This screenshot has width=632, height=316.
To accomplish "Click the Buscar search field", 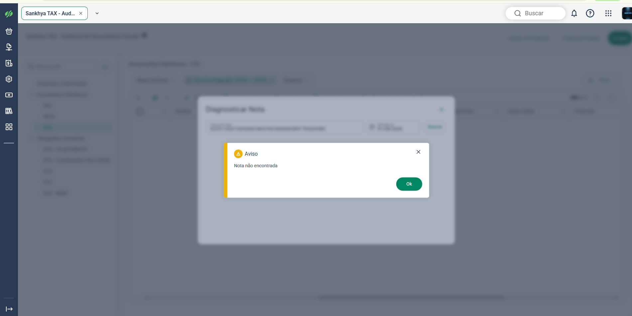I will coord(535,13).
